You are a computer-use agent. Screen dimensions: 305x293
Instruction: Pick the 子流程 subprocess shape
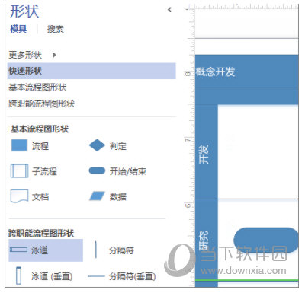[x=34, y=171]
